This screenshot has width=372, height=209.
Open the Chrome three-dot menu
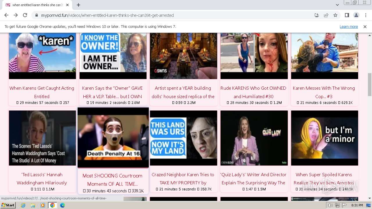coord(365,15)
